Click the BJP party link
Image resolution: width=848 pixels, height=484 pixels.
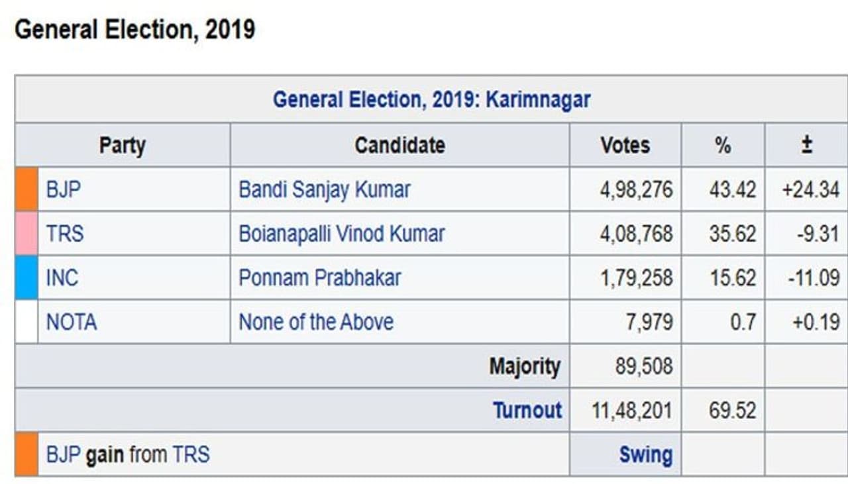[63, 190]
